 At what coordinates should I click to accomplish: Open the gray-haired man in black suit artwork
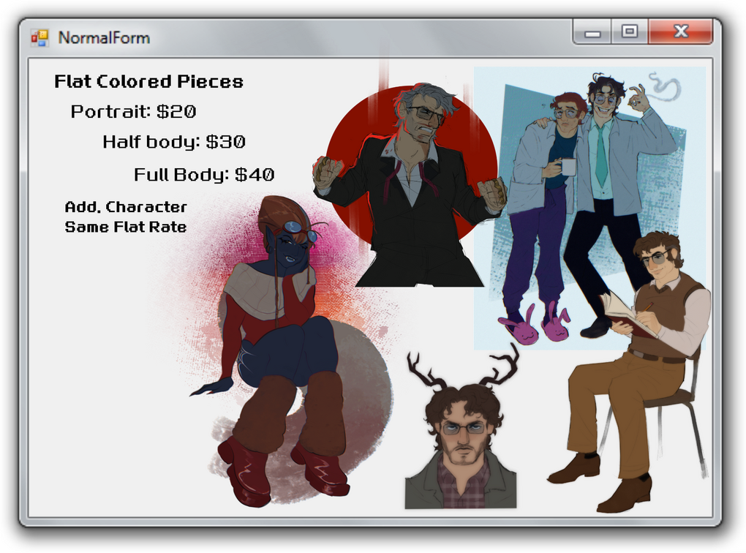411,190
